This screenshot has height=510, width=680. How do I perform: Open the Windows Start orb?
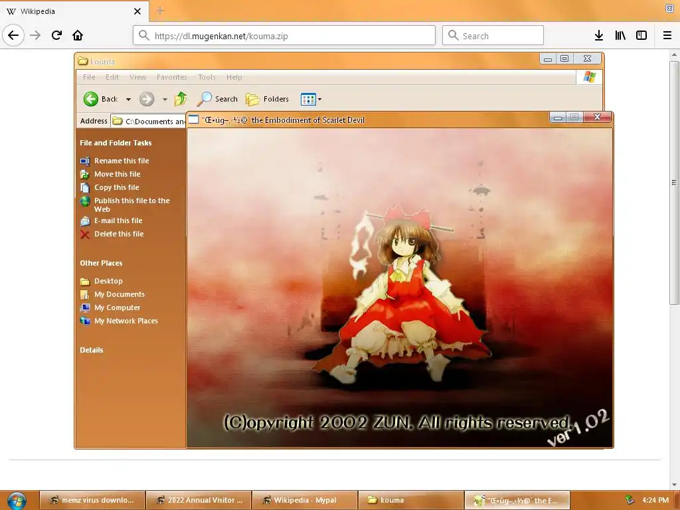[x=17, y=501]
